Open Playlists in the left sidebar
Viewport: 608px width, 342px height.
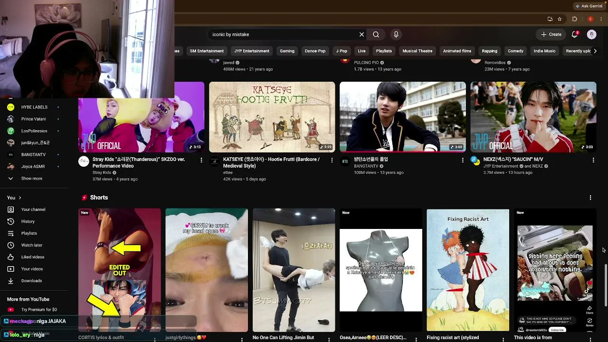point(29,233)
